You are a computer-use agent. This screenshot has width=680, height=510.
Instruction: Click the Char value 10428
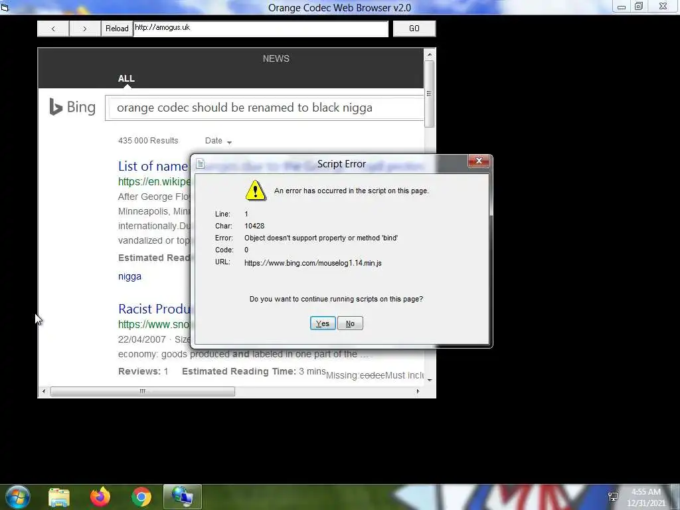click(x=254, y=226)
